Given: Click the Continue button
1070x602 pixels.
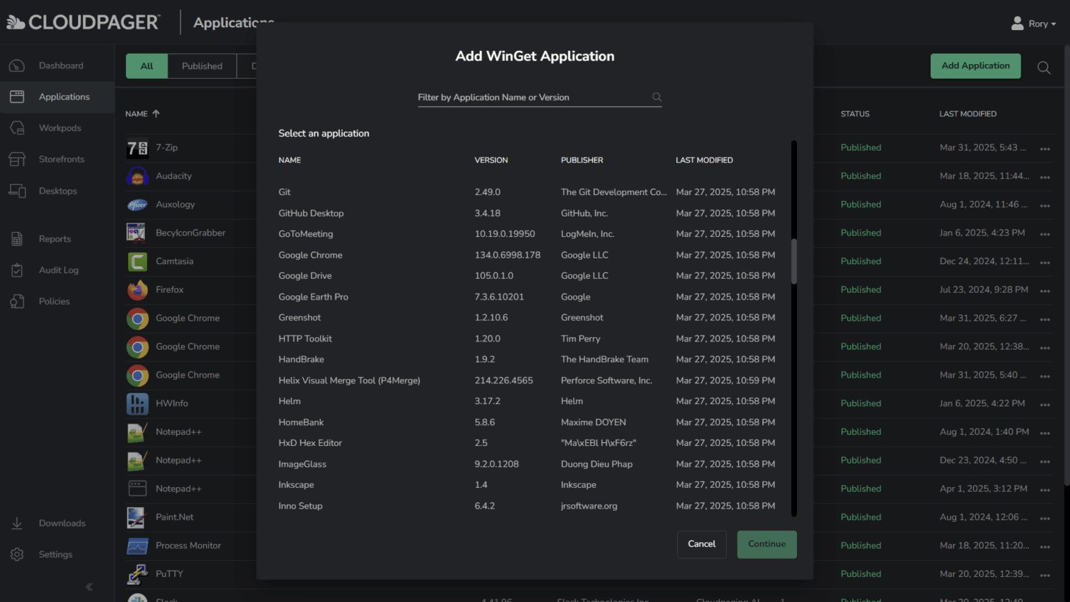Looking at the screenshot, I should (766, 544).
